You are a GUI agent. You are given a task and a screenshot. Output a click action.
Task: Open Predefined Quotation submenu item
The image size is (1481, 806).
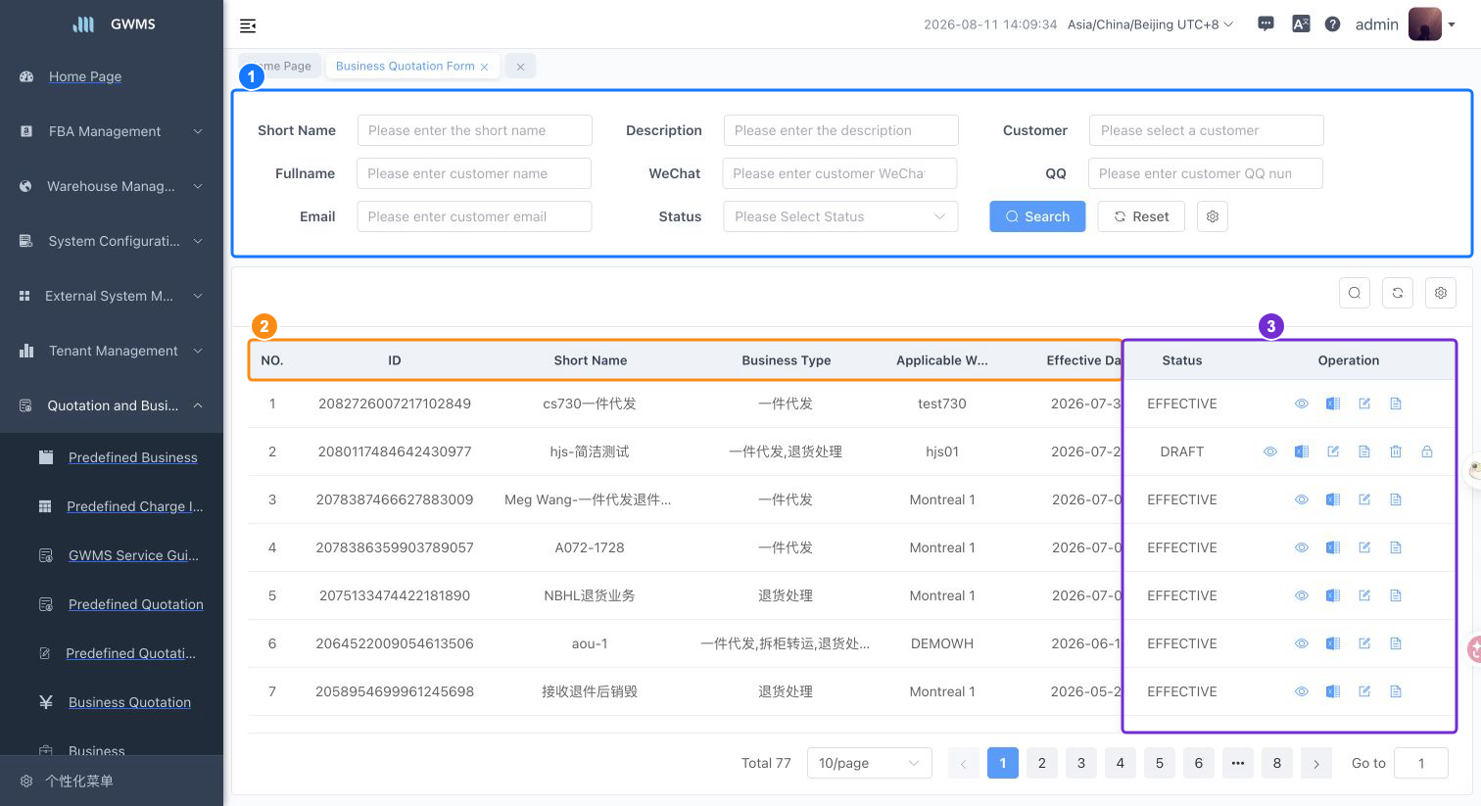(136, 604)
